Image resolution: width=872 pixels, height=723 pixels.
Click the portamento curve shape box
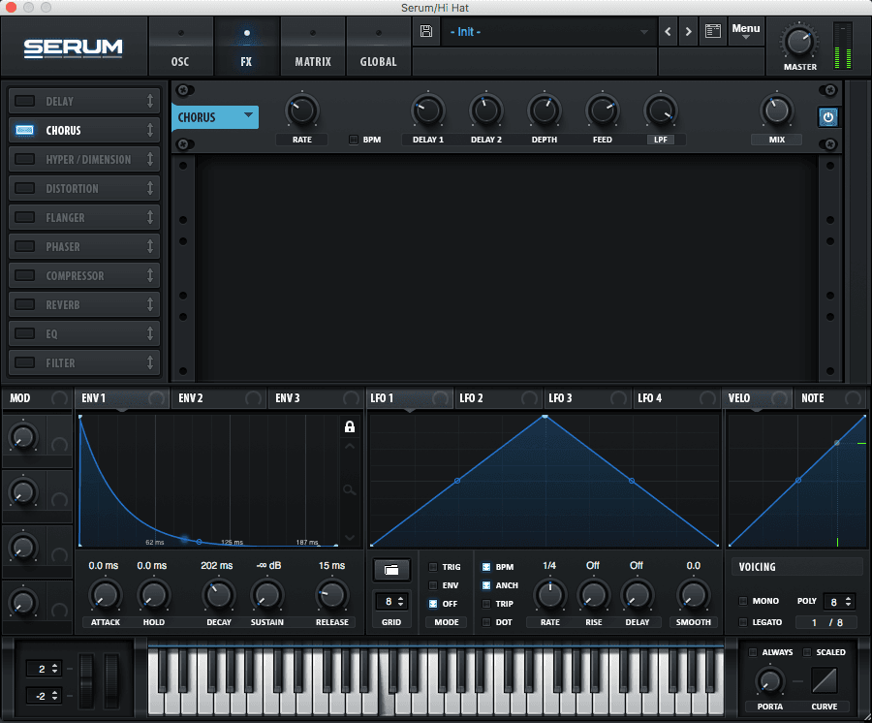(x=825, y=679)
